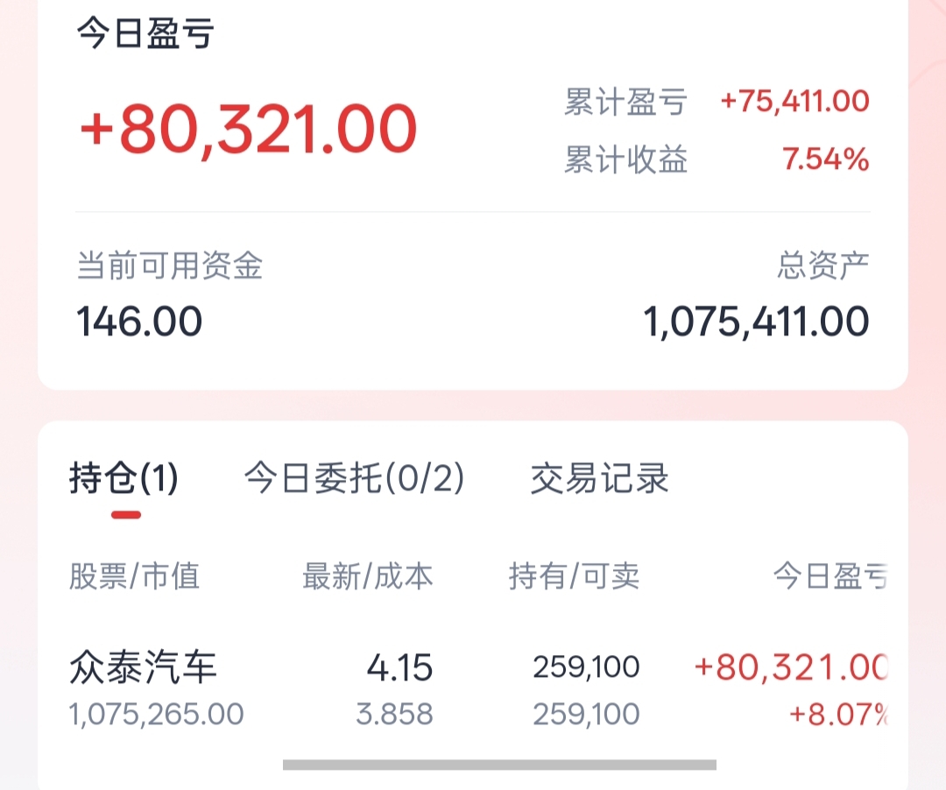Click the 1,075,411.00 total assets value
The image size is (946, 790).
click(756, 321)
